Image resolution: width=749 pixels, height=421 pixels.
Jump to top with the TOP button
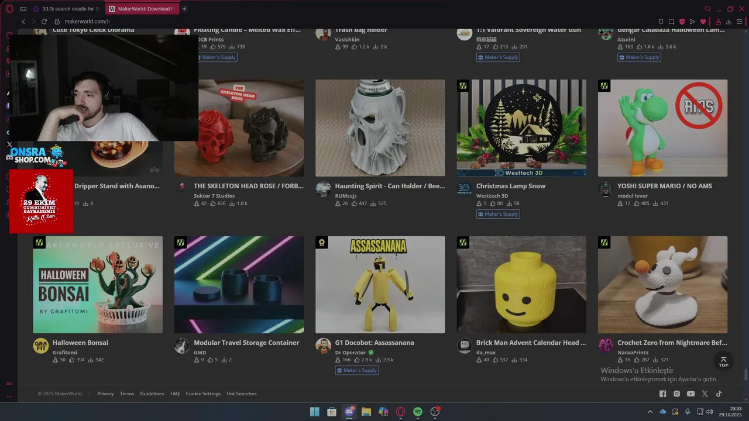724,362
